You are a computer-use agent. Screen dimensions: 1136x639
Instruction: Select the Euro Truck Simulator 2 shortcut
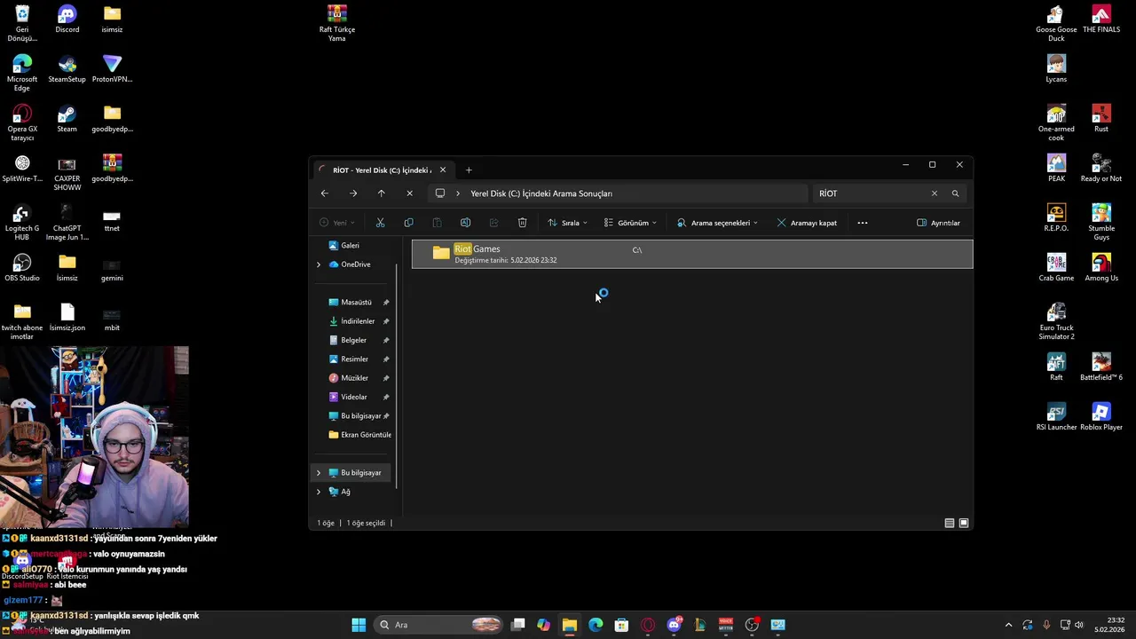point(1056,321)
